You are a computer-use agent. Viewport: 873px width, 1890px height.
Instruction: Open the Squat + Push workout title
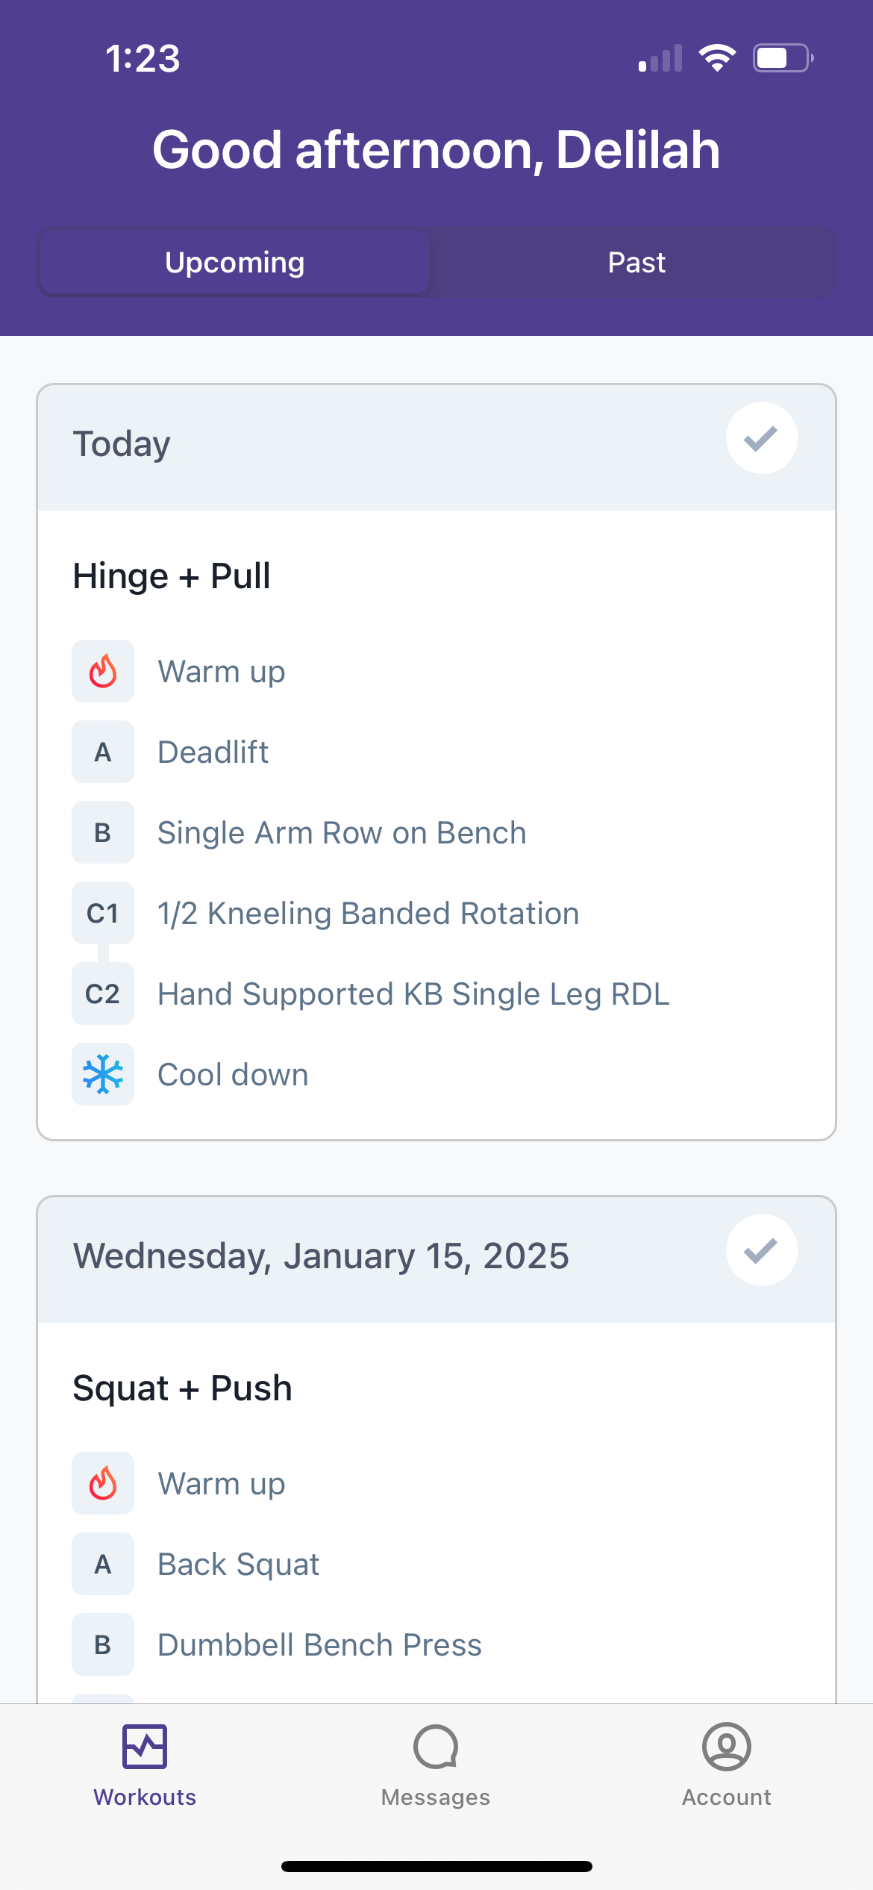pyautogui.click(x=182, y=1388)
